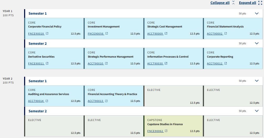Click external-link icon beside FNCE90018

[x=47, y=34]
